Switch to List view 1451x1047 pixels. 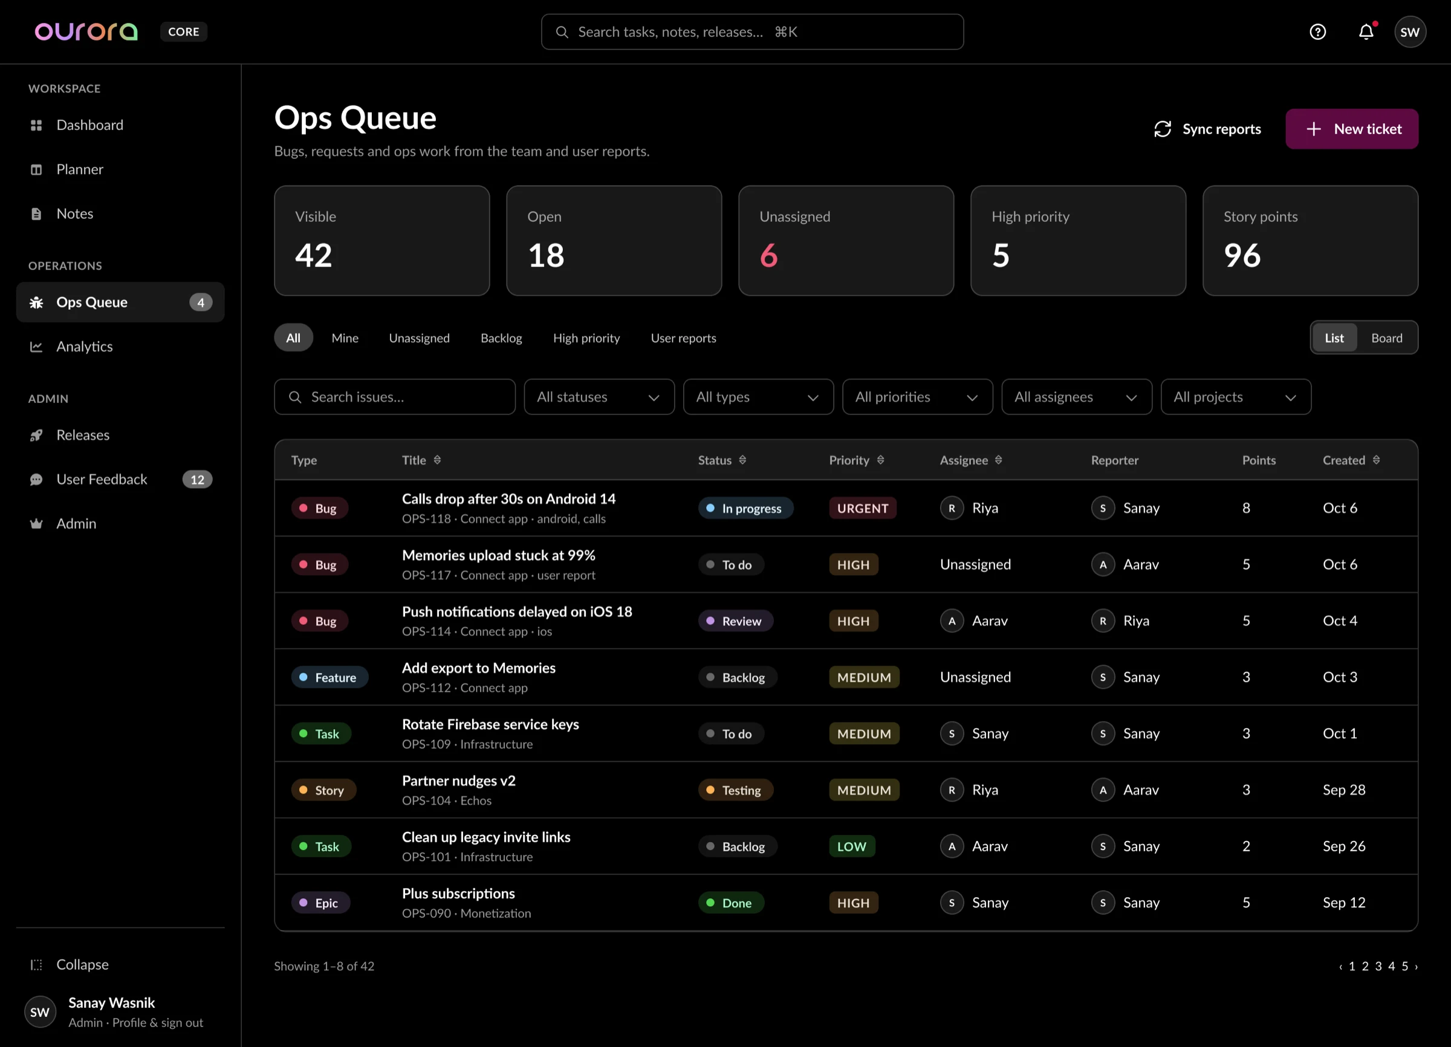(1334, 338)
